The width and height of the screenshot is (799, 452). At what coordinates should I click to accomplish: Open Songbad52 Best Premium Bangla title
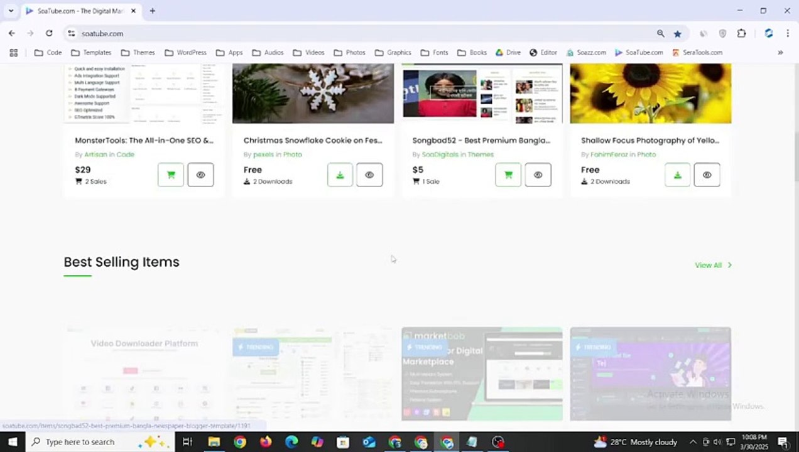pyautogui.click(x=481, y=141)
